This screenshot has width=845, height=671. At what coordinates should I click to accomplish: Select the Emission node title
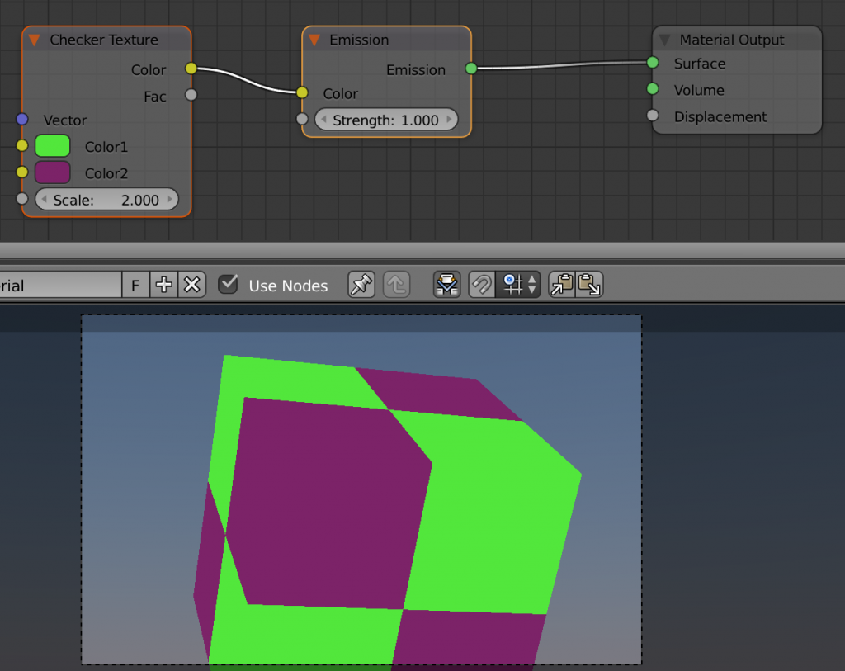point(359,40)
